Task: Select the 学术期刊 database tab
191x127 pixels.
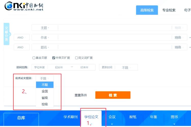Action: (x=70, y=117)
